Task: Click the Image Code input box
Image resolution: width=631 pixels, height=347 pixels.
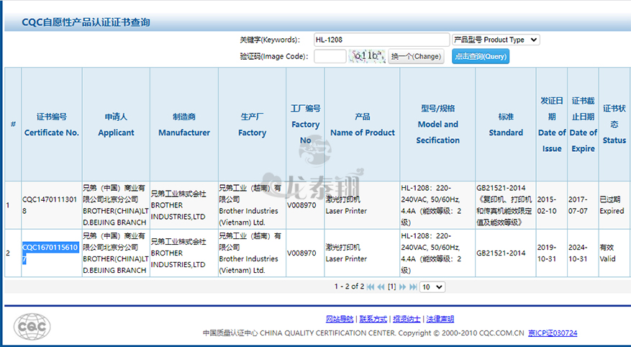Action: (x=330, y=56)
